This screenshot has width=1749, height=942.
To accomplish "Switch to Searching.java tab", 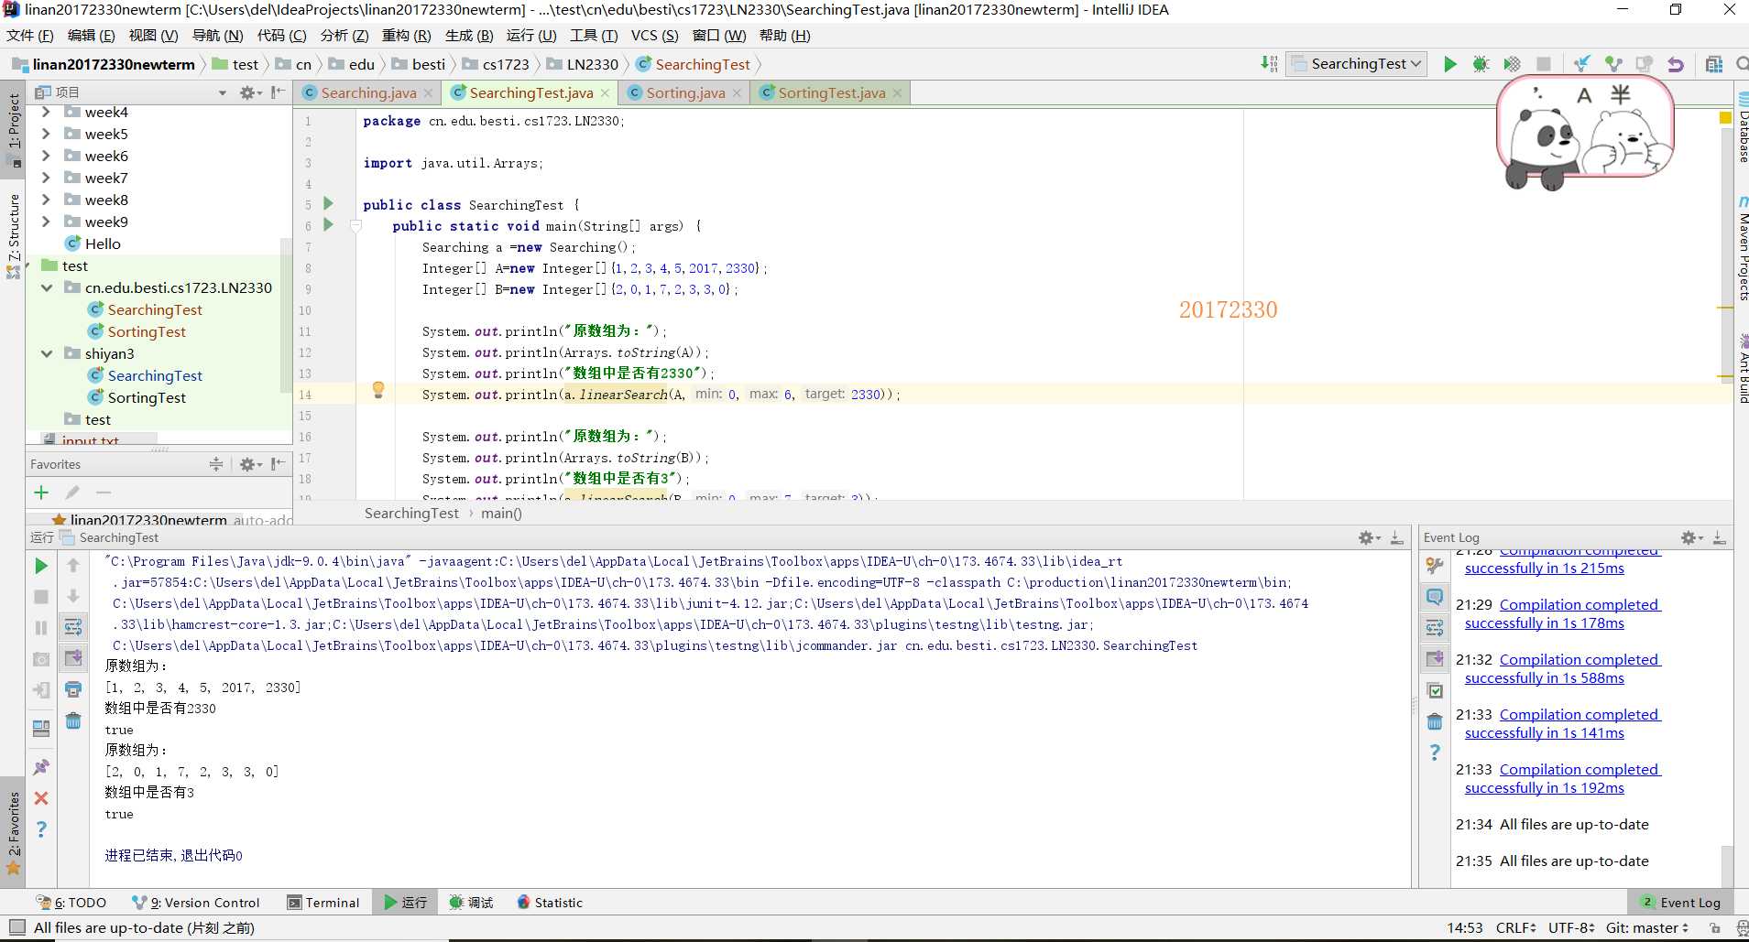I will (x=368, y=92).
